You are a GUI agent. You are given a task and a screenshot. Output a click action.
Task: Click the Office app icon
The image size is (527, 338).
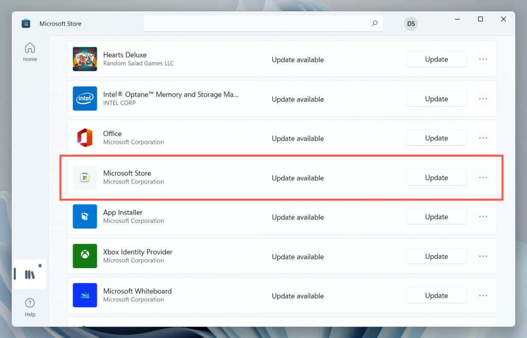pyautogui.click(x=85, y=138)
